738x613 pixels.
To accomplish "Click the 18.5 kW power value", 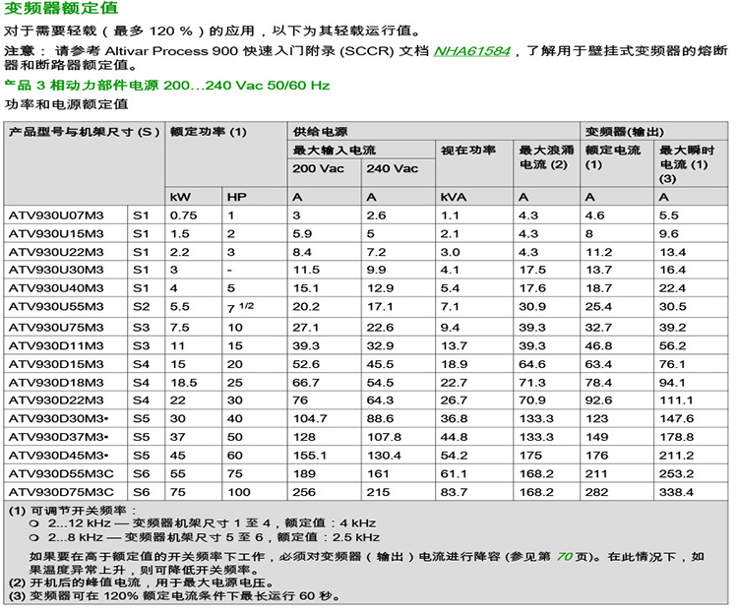I will coord(184,383).
